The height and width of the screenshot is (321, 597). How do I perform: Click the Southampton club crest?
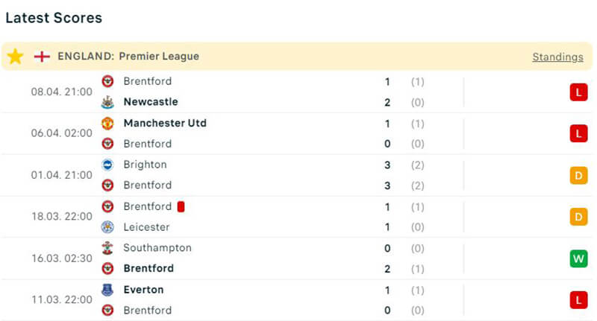coord(107,248)
